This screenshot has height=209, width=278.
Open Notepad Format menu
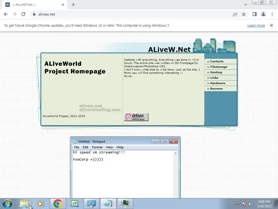pos(97,147)
